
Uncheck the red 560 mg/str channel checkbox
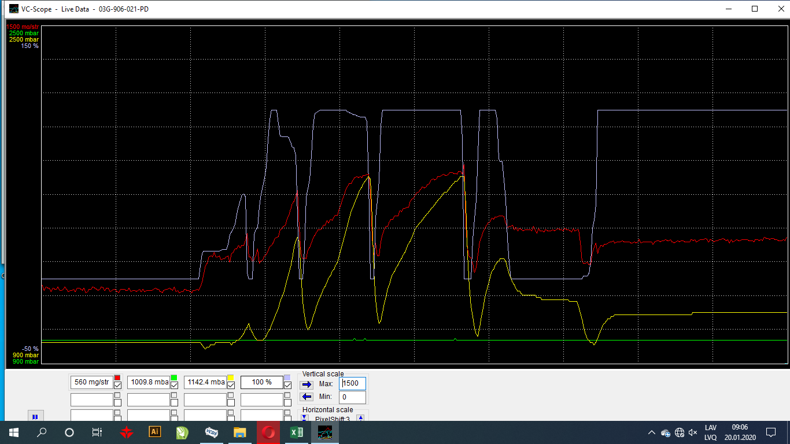click(117, 386)
